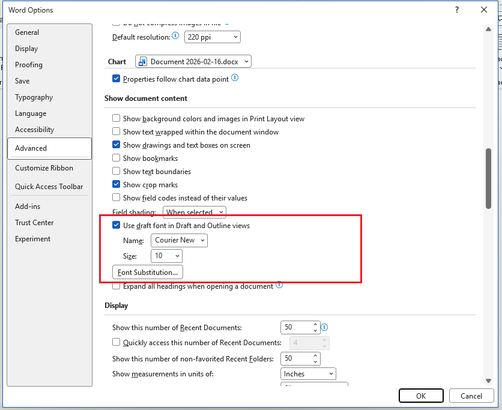Click info icon next to Properties follow chart data point
The height and width of the screenshot is (410, 502).
tap(235, 77)
